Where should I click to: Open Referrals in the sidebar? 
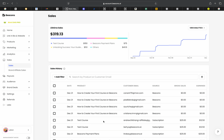[x=11, y=99]
